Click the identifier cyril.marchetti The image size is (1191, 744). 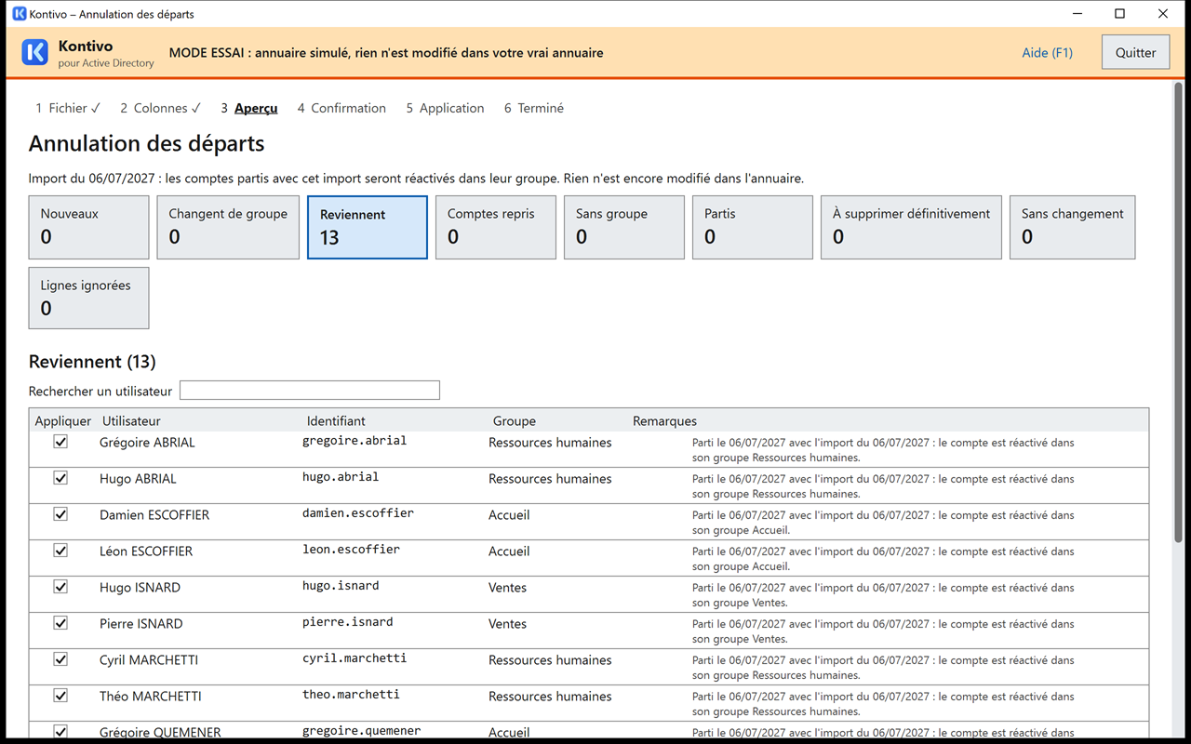coord(355,658)
